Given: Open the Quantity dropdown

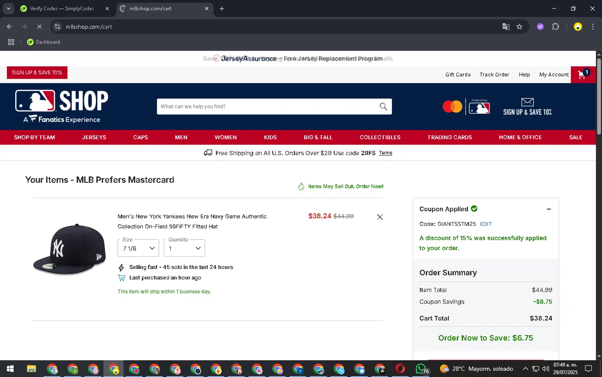Looking at the screenshot, I should (x=184, y=248).
